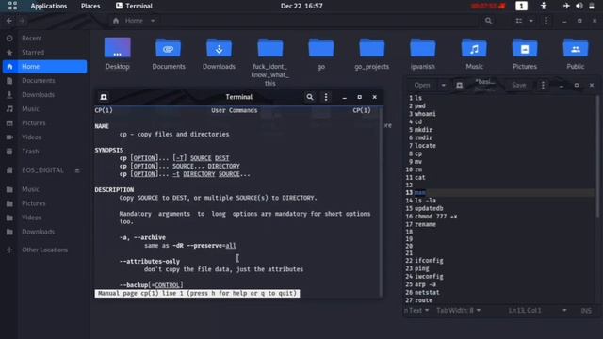The image size is (603, 339).
Task: Select Trash in Files sidebar
Action: 44,152
